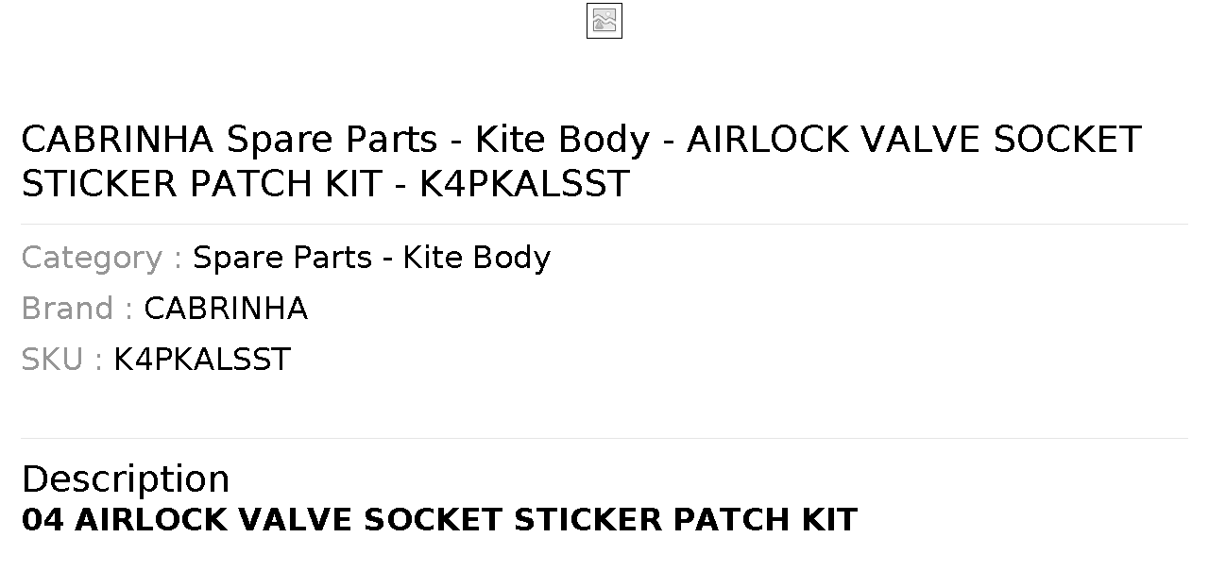Click the divider line below the product title
Viewport: 1209px width, 571px height.
[604, 224]
